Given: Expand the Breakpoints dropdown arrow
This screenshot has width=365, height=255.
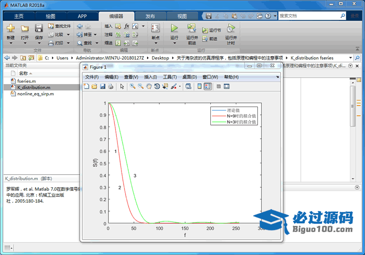Looking at the screenshot, I should [x=156, y=43].
